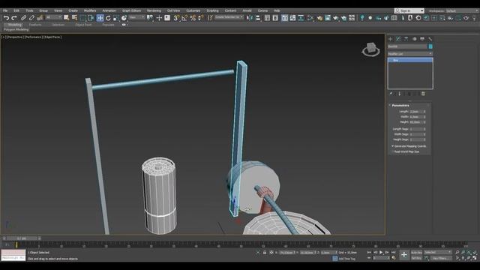Switch to Object Paint ribbon tab

pos(83,25)
